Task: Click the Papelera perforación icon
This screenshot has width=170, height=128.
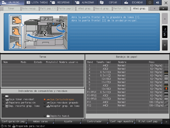Action: [x=7, y=103]
